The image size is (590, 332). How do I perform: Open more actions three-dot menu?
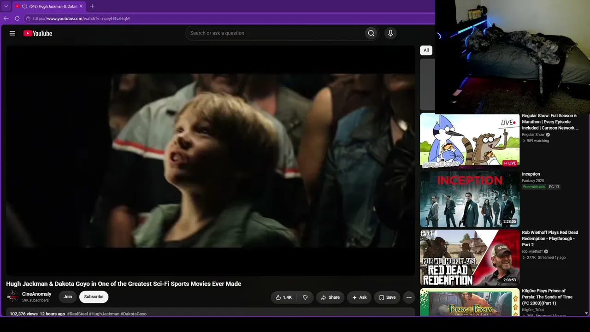[x=409, y=297]
